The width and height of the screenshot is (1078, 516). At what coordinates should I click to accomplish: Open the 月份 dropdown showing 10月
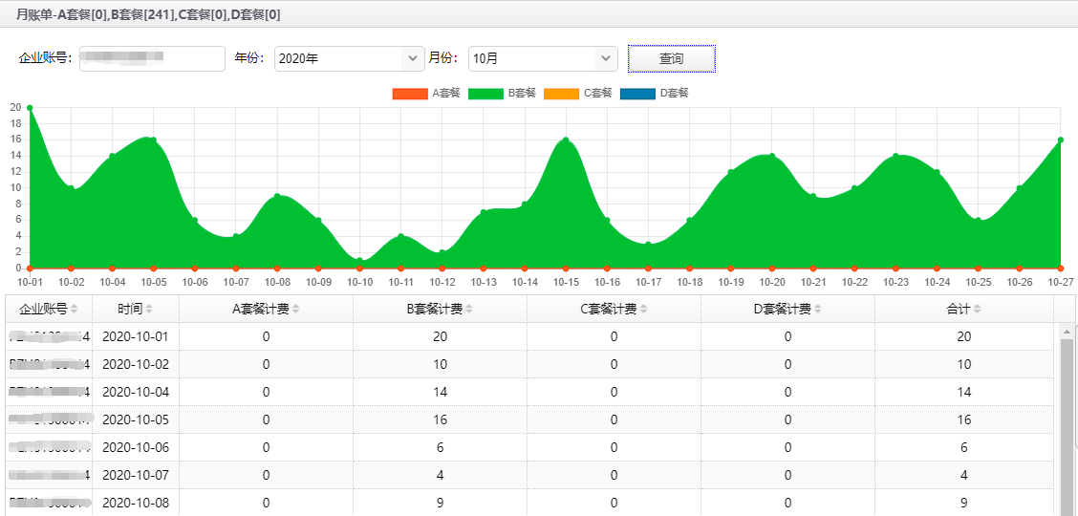coord(543,59)
